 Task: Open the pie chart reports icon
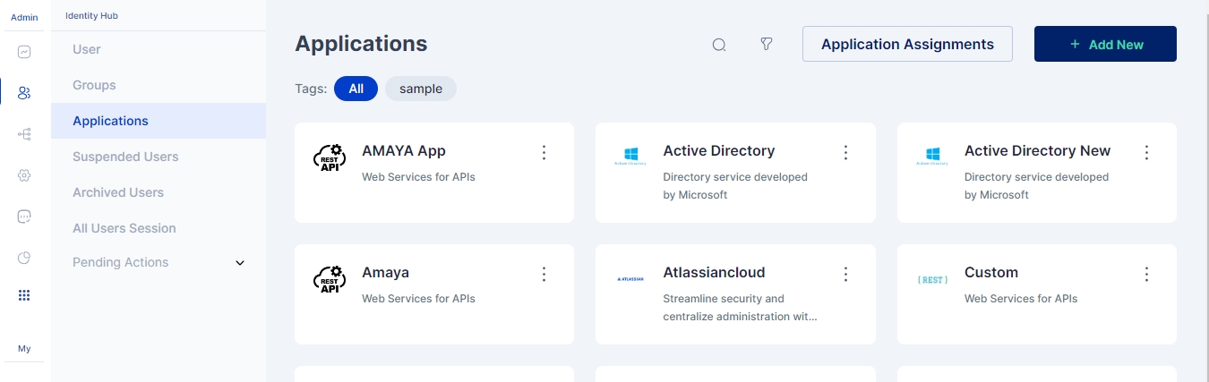tap(24, 258)
